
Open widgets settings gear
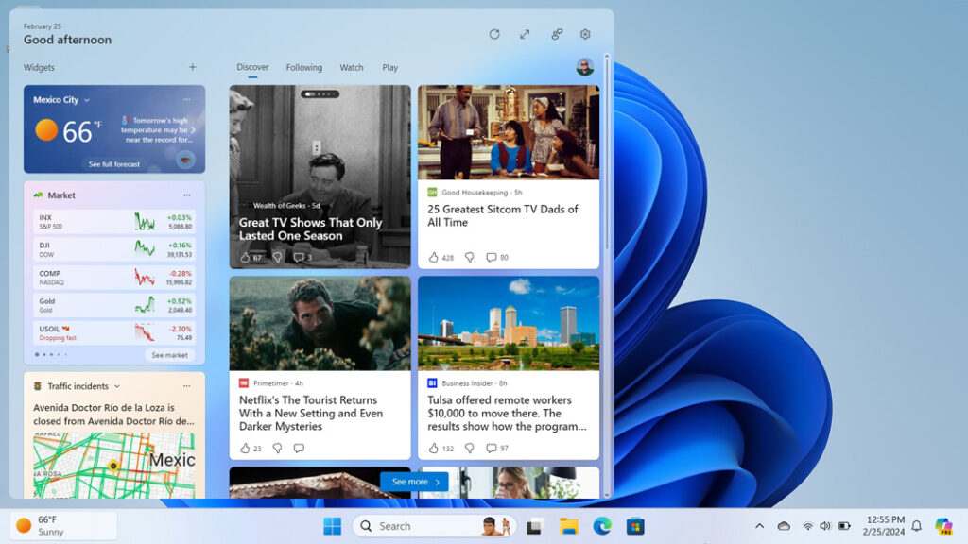(585, 34)
